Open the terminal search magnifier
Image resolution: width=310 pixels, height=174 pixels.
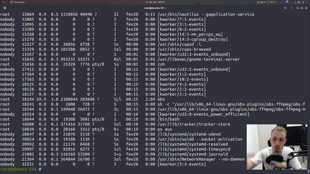coord(285,8)
